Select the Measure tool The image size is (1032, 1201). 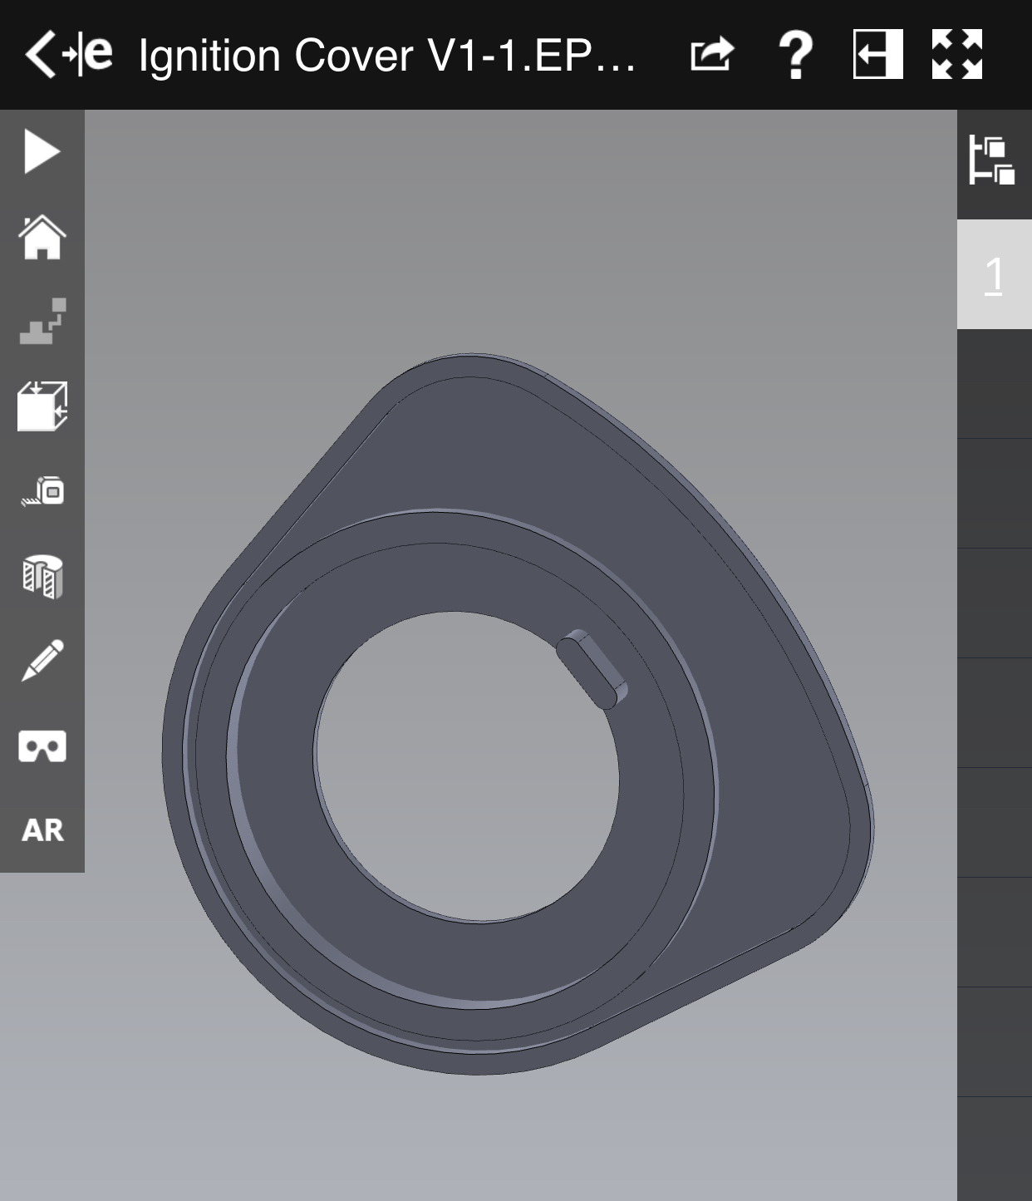pyautogui.click(x=42, y=491)
